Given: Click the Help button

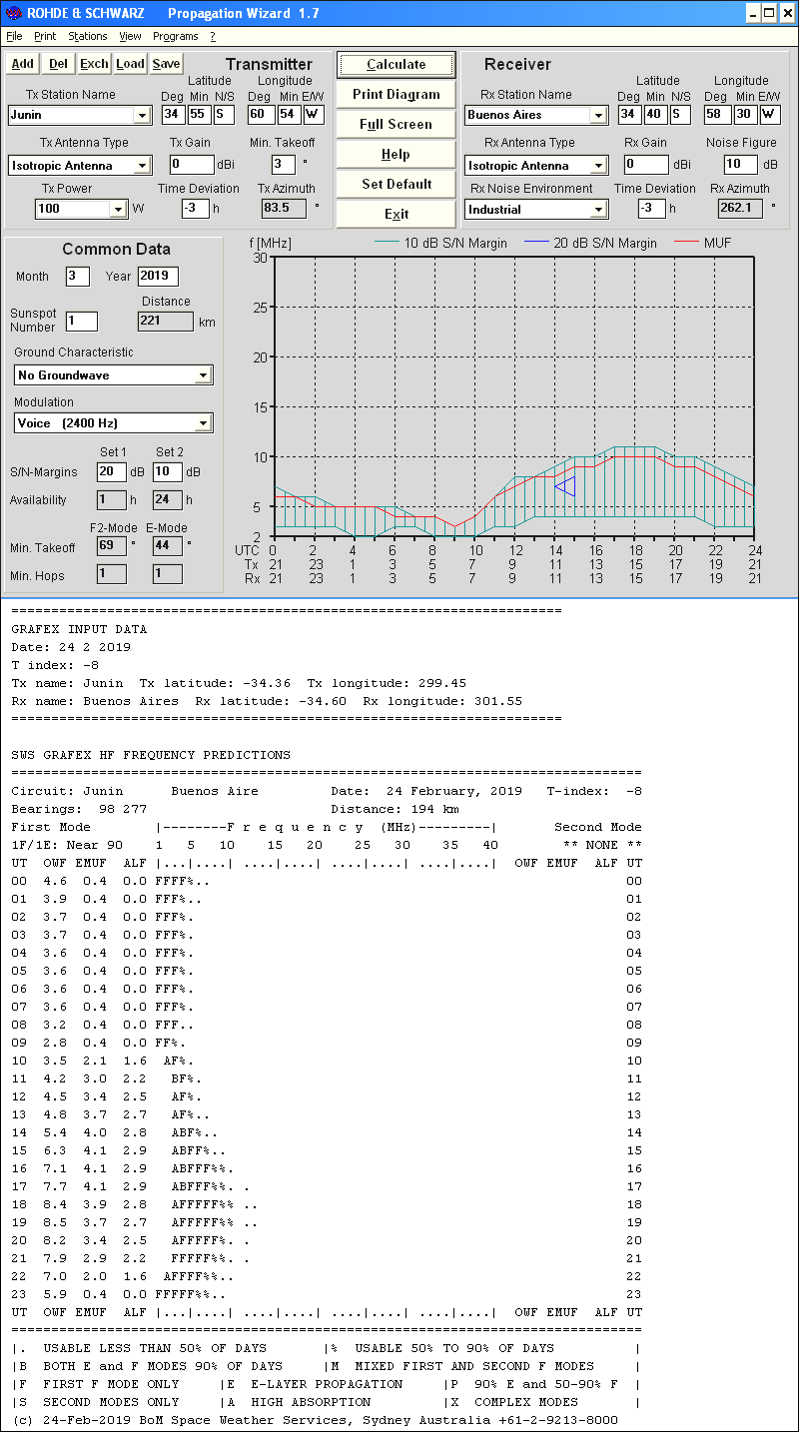Looking at the screenshot, I should coord(397,154).
